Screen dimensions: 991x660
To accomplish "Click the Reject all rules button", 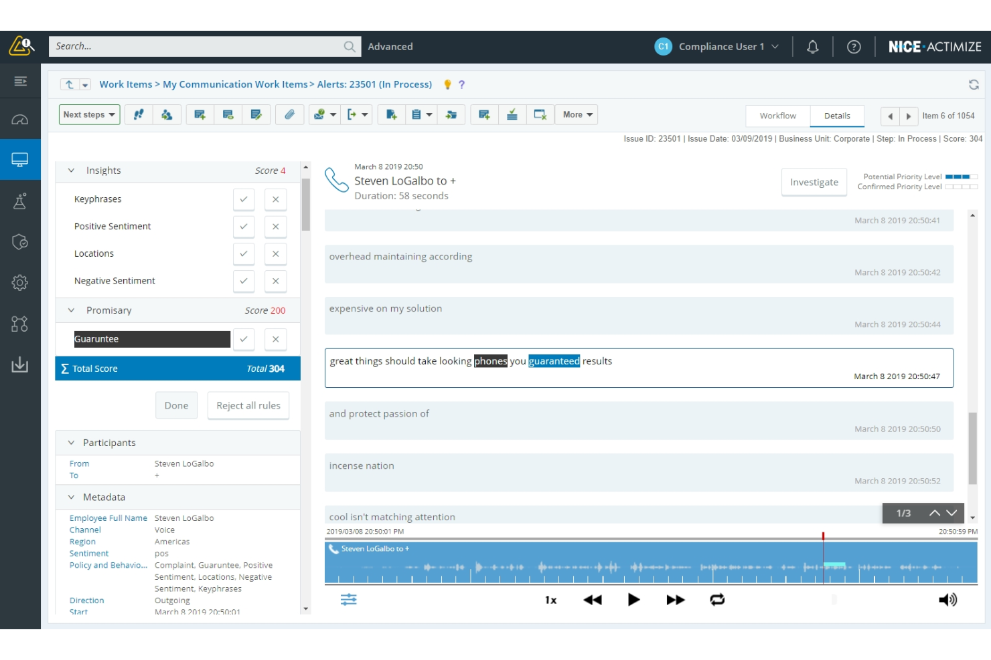I will (248, 405).
